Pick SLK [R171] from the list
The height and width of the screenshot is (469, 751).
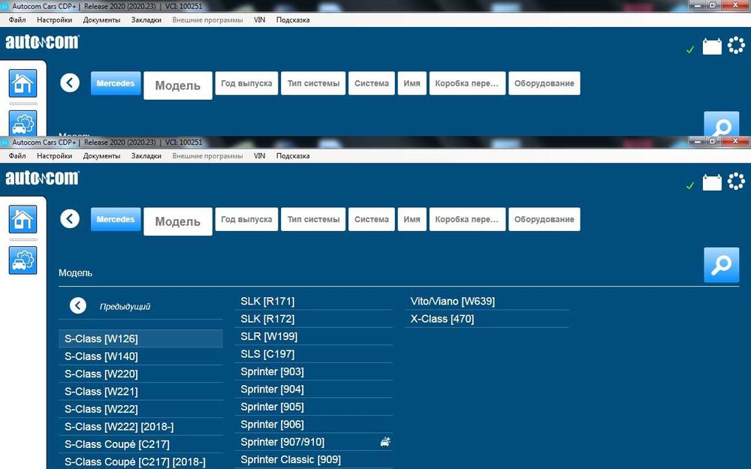[x=314, y=301]
